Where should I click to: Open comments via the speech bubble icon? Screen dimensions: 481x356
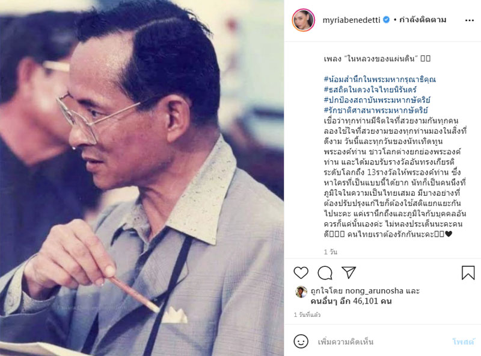pyautogui.click(x=325, y=273)
